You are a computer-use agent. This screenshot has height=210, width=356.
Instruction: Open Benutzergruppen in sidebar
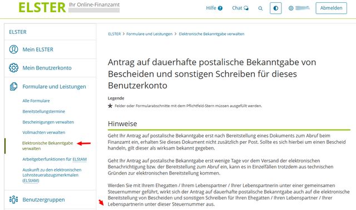pyautogui.click(x=43, y=200)
